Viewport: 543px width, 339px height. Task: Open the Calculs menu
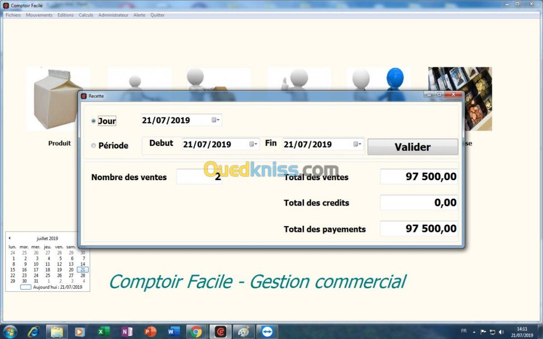86,15
